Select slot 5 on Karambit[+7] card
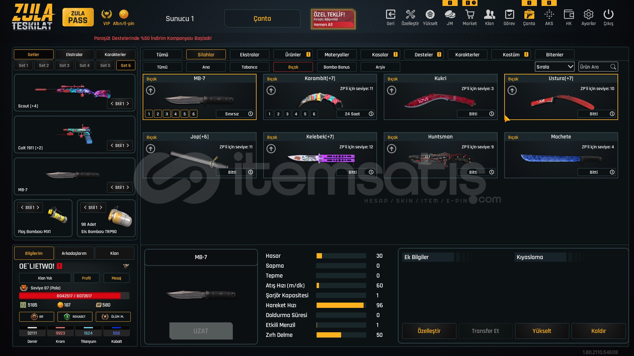This screenshot has height=356, width=634. [305, 114]
